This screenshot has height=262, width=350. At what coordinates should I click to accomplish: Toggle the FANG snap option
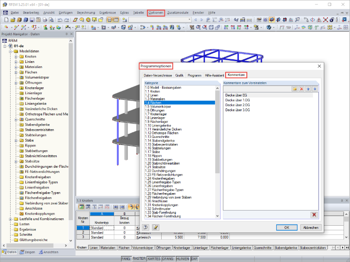pos(126,259)
